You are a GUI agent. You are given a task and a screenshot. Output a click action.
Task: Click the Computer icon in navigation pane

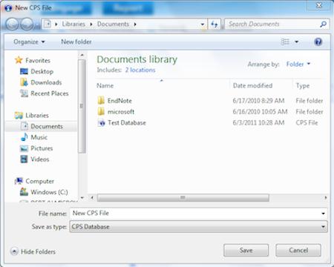tap(19, 181)
